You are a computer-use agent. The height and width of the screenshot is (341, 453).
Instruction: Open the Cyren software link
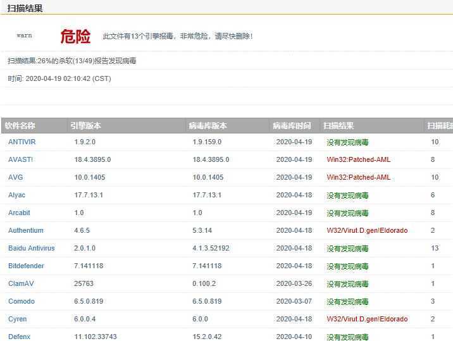tap(17, 319)
